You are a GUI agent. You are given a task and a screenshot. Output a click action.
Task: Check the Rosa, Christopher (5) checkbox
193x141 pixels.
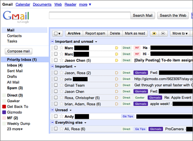56,97
